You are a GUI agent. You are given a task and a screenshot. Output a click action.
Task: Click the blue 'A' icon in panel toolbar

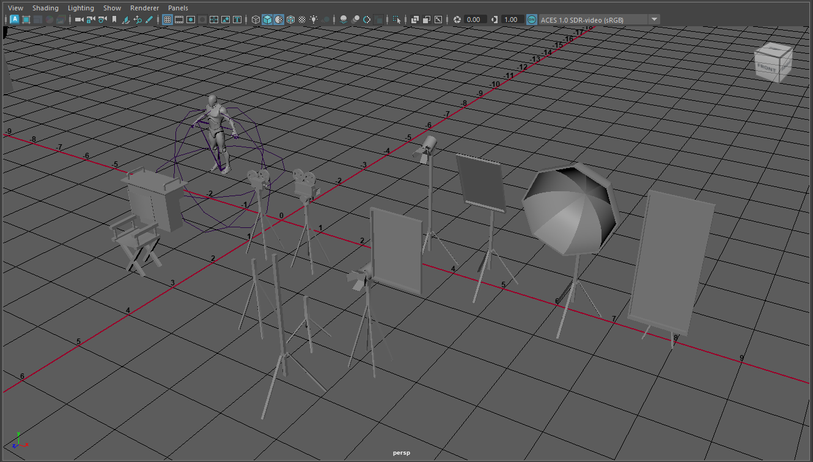pyautogui.click(x=15, y=20)
